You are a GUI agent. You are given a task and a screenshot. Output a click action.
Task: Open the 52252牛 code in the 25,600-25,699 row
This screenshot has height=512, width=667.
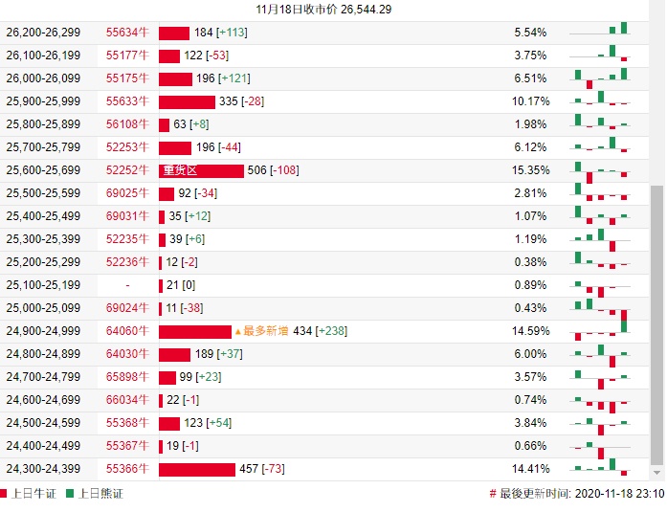(127, 170)
